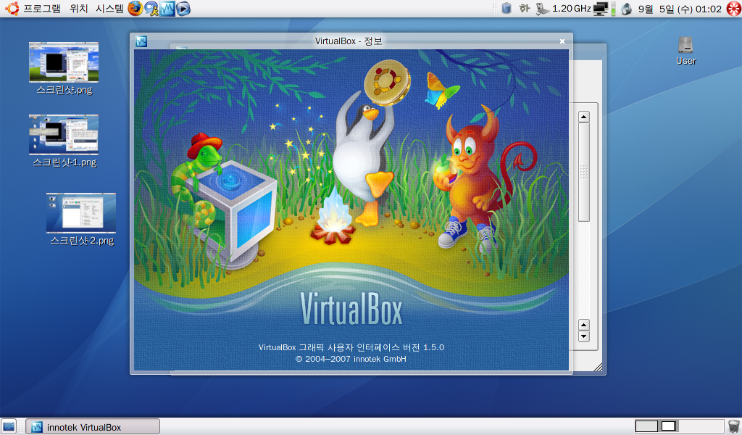Close the VirtualBox - 정보 dialog

pos(562,41)
